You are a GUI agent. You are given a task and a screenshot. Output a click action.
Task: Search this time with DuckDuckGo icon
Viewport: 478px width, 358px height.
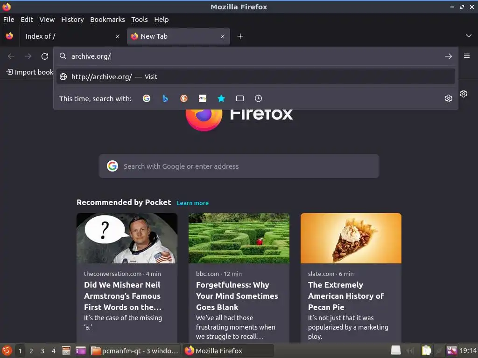(x=184, y=98)
